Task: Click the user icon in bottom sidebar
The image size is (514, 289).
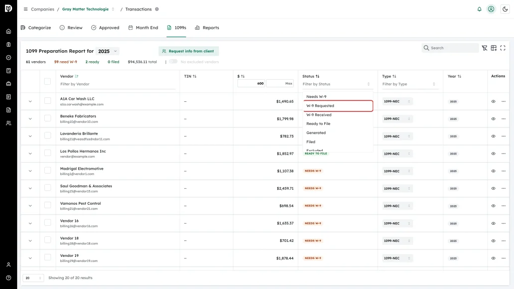Action: tap(9, 265)
